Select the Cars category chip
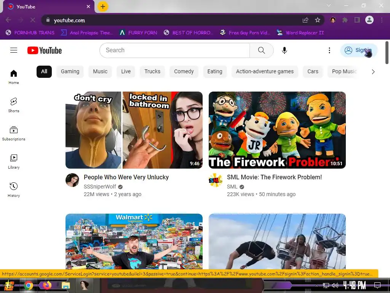The width and height of the screenshot is (390, 293). pyautogui.click(x=313, y=71)
